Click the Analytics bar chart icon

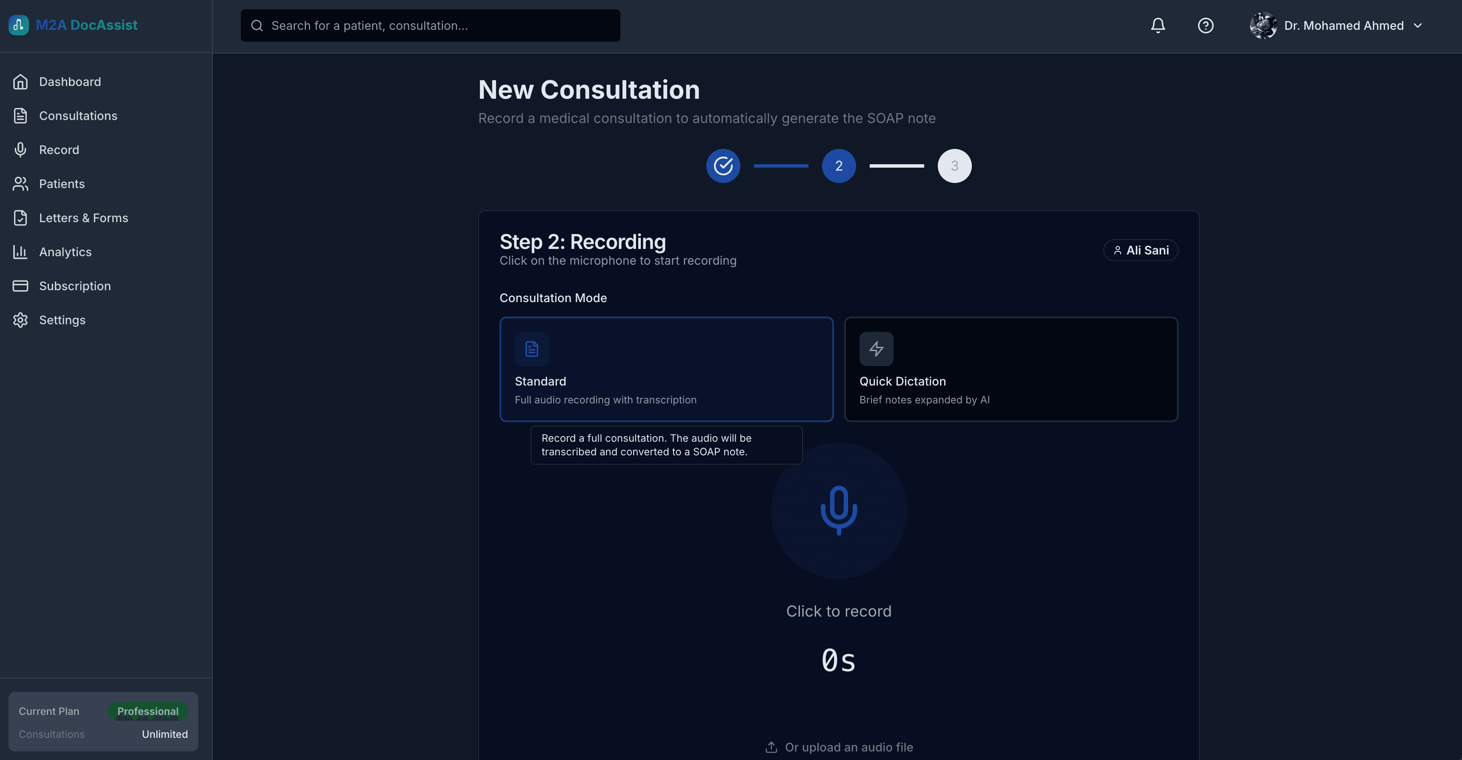(x=20, y=252)
